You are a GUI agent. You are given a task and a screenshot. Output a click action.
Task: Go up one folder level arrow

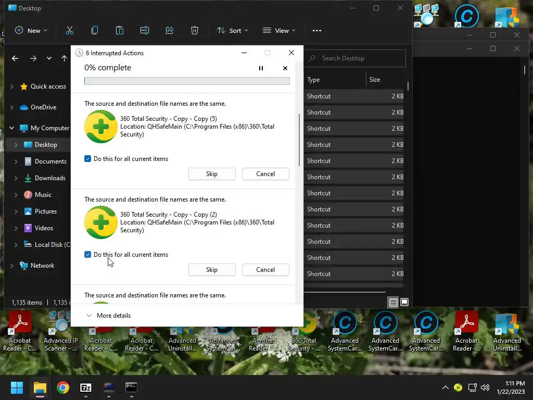64,58
